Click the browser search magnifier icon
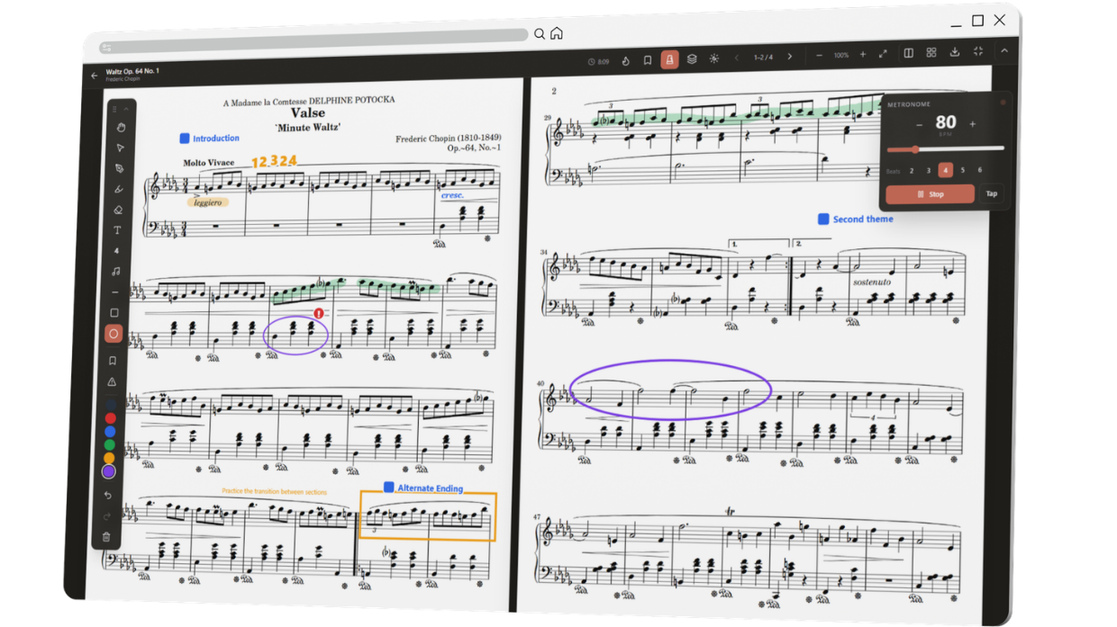Screen dimensions: 1117x627 click(540, 34)
